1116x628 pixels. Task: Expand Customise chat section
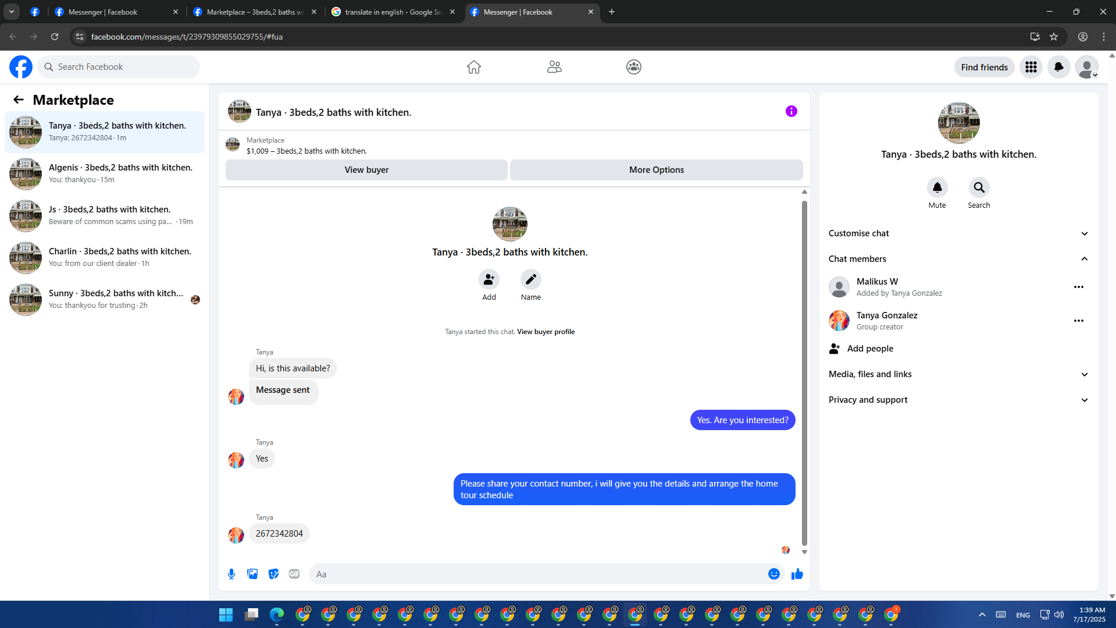click(959, 233)
